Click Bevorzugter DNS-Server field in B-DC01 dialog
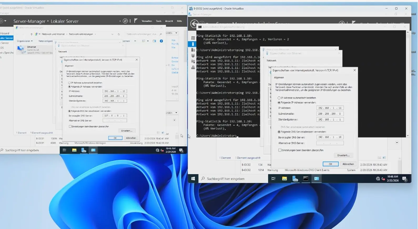 click(x=115, y=116)
